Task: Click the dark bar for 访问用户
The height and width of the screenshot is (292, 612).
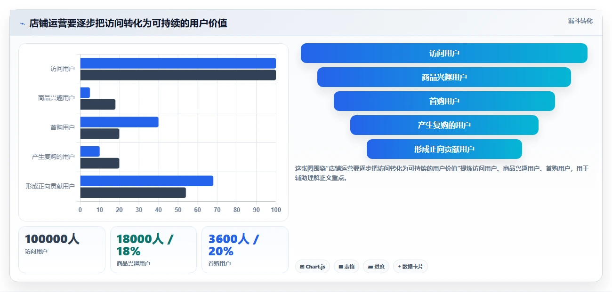Action: [178, 75]
